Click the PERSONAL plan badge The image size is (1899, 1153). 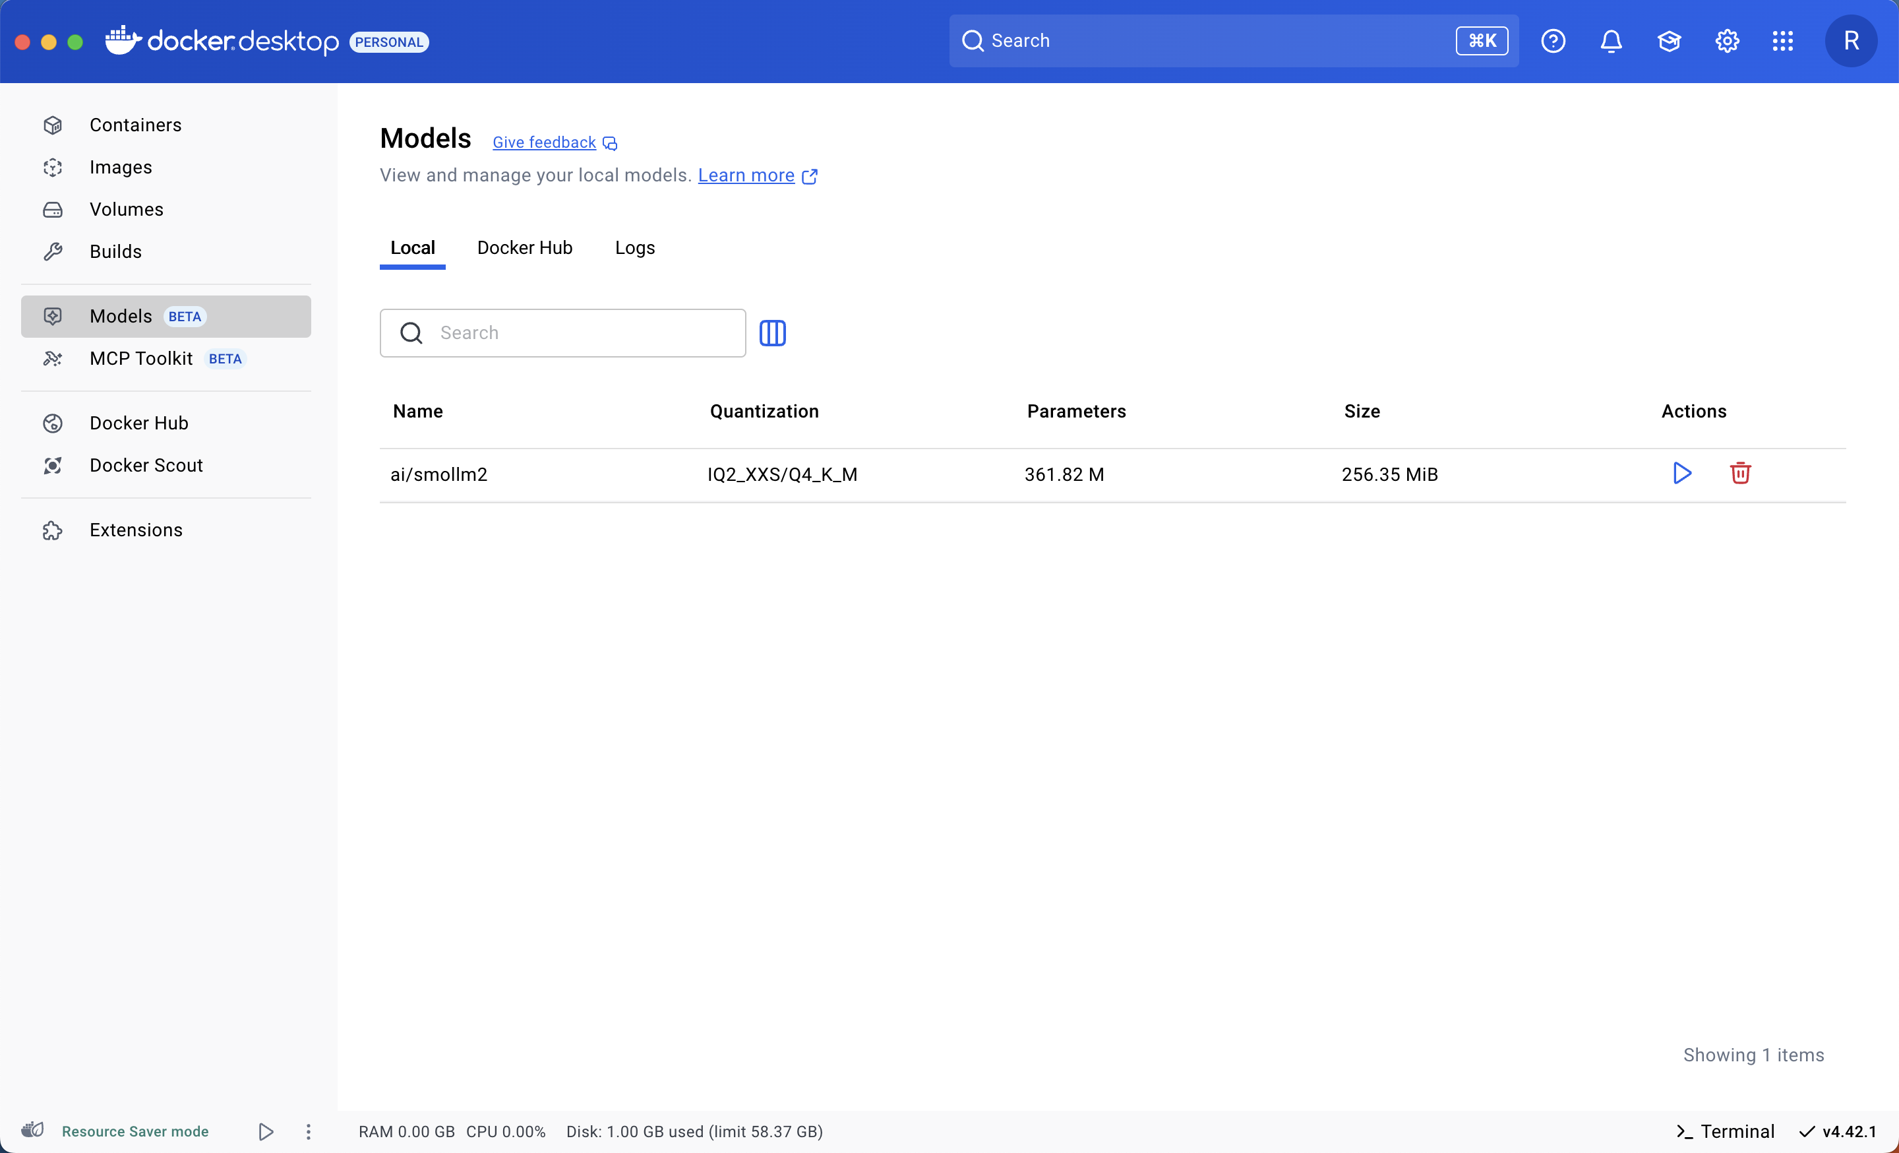389,42
